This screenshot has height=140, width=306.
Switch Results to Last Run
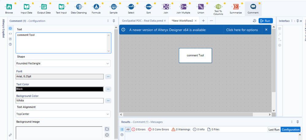point(274,130)
